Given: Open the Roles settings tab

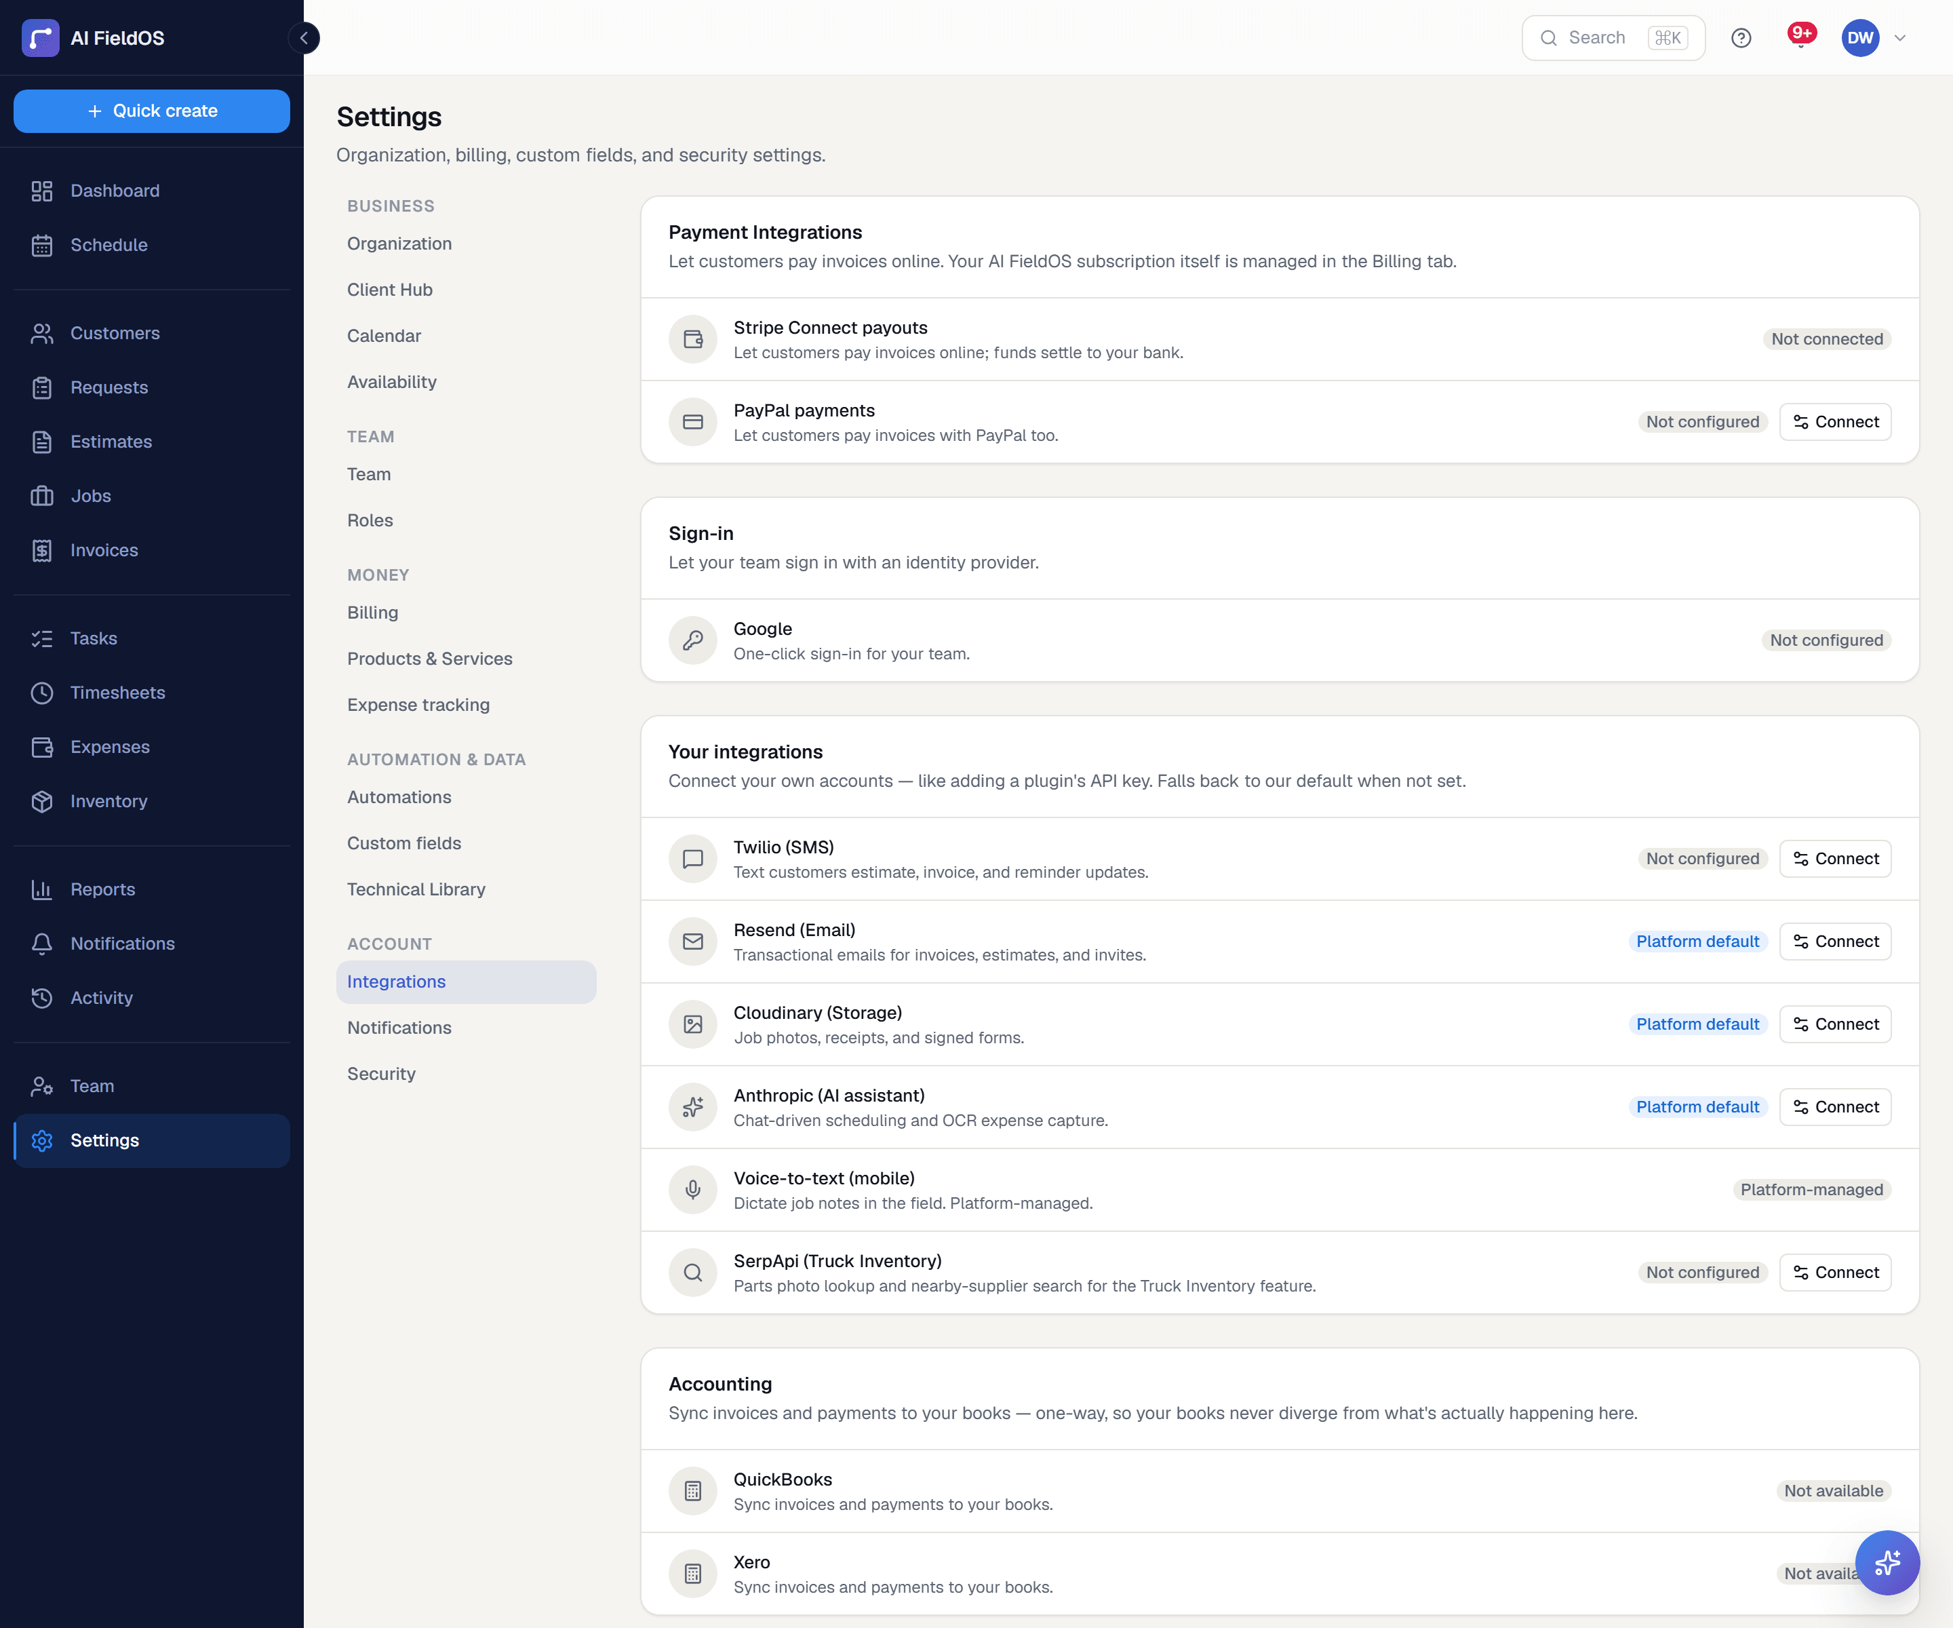Looking at the screenshot, I should [x=466, y=520].
